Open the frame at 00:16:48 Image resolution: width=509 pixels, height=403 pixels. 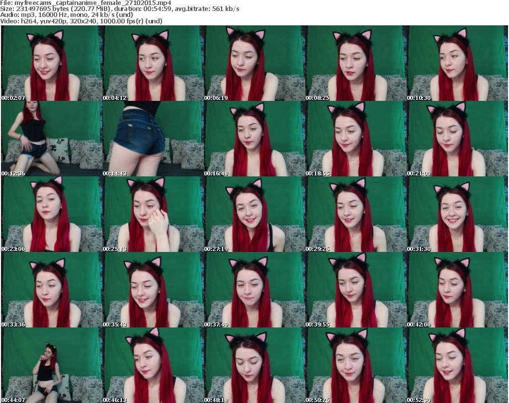[x=254, y=139]
